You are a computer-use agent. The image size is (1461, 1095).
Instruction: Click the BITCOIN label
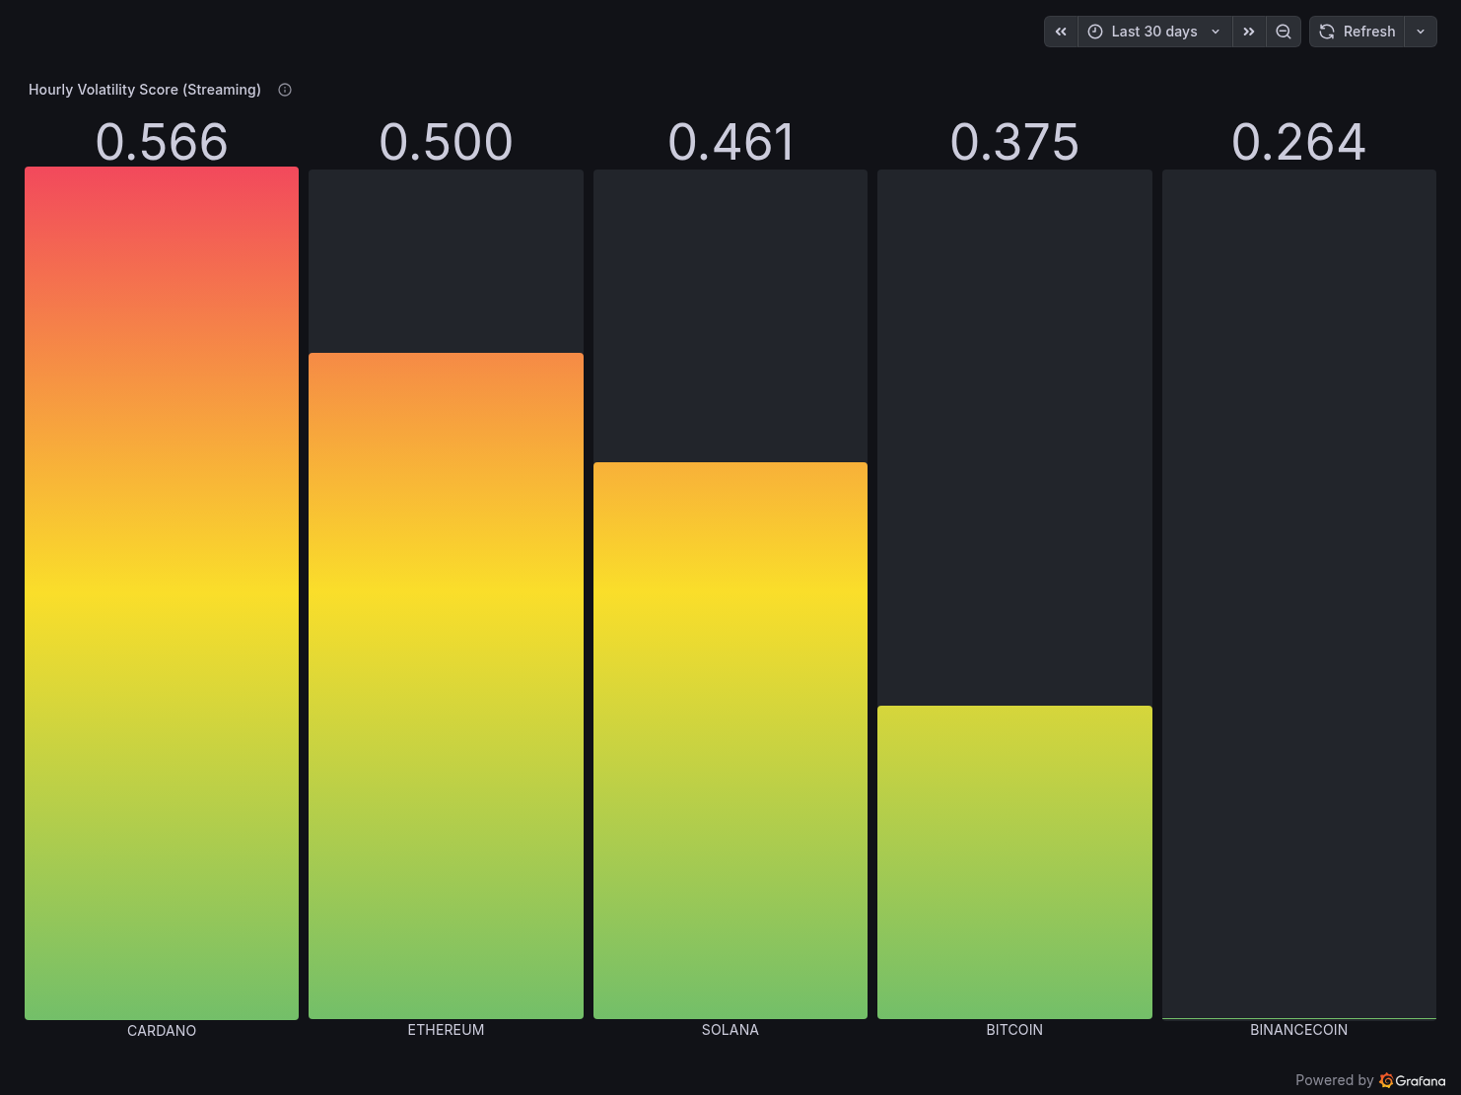pos(1014,1030)
